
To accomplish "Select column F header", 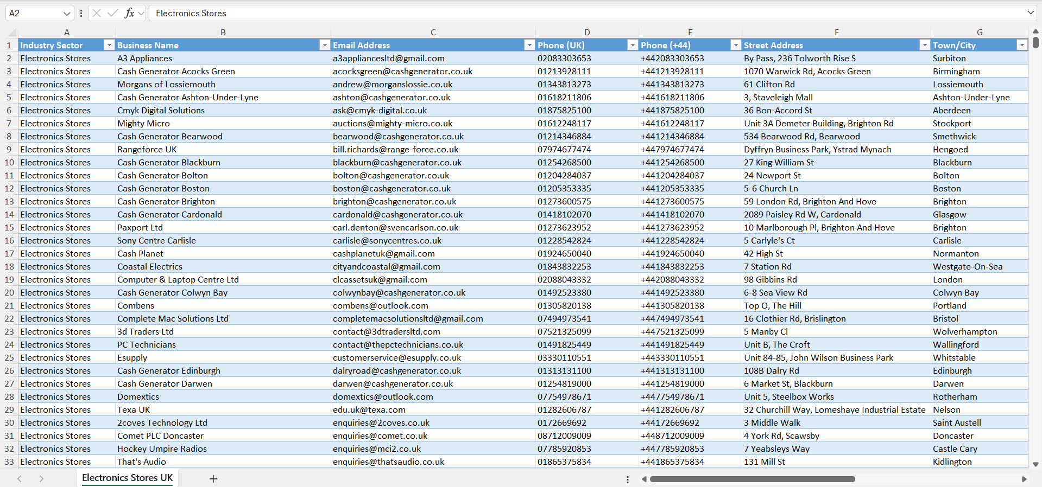I will point(836,33).
